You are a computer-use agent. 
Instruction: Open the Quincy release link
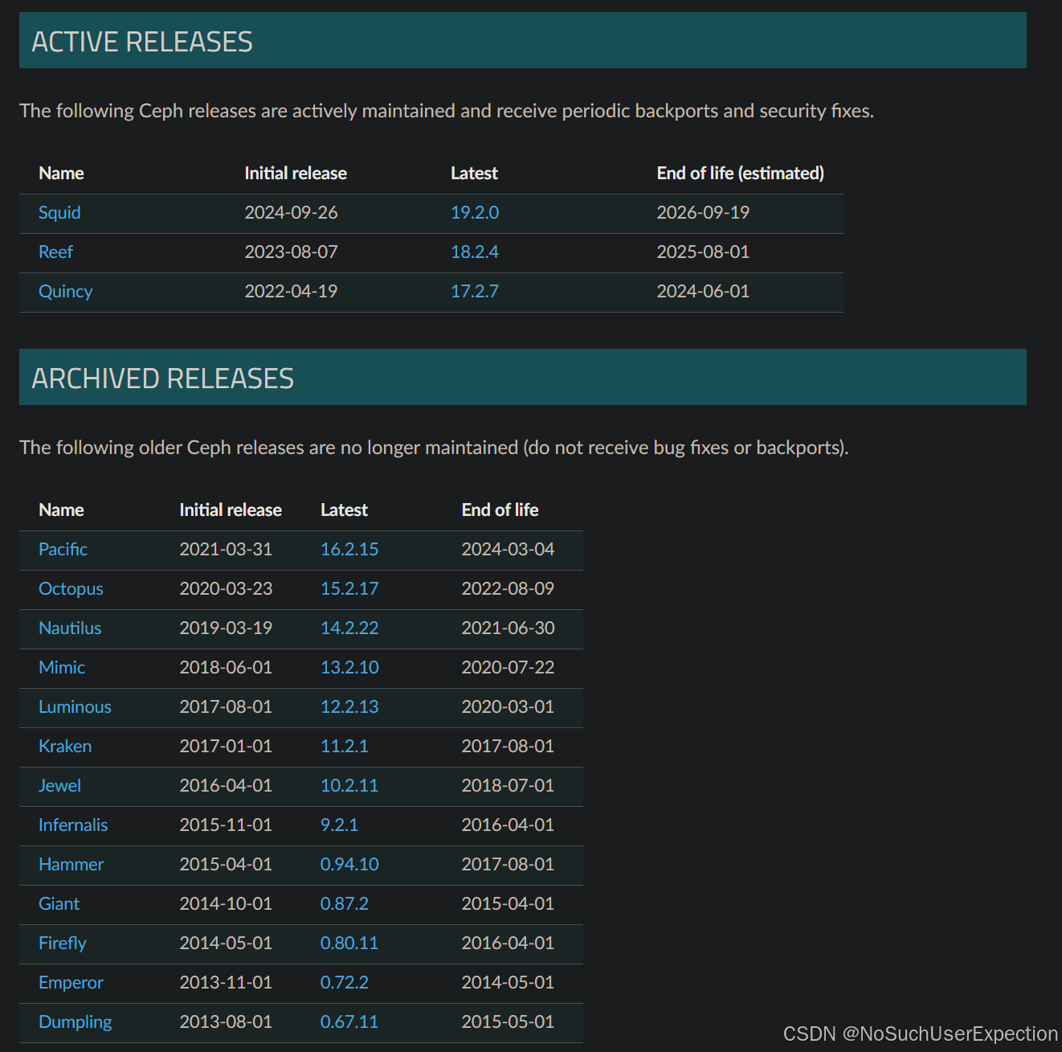(65, 292)
